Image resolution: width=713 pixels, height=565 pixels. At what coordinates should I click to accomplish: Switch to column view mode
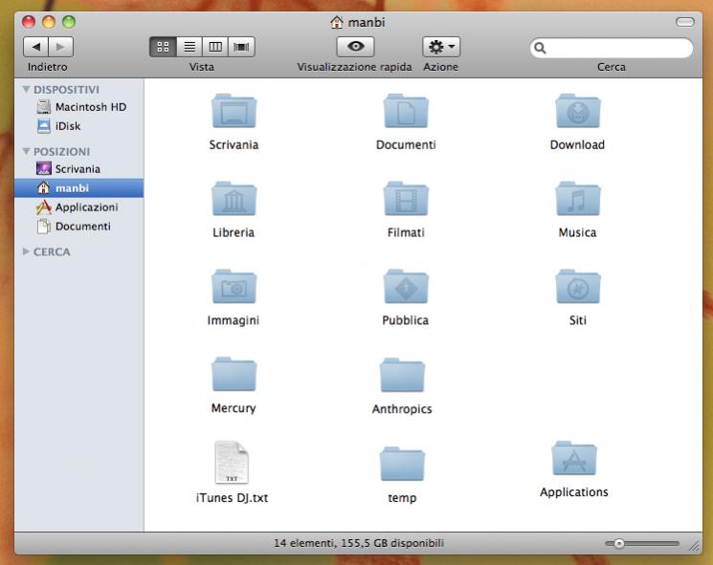[x=215, y=47]
